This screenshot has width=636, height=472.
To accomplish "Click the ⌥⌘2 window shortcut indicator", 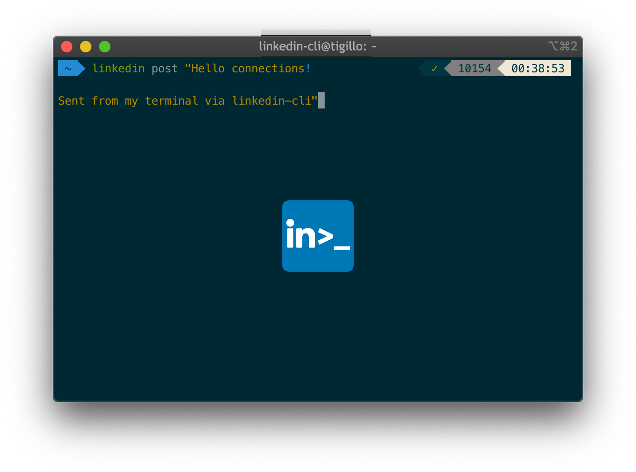I will click(x=563, y=46).
